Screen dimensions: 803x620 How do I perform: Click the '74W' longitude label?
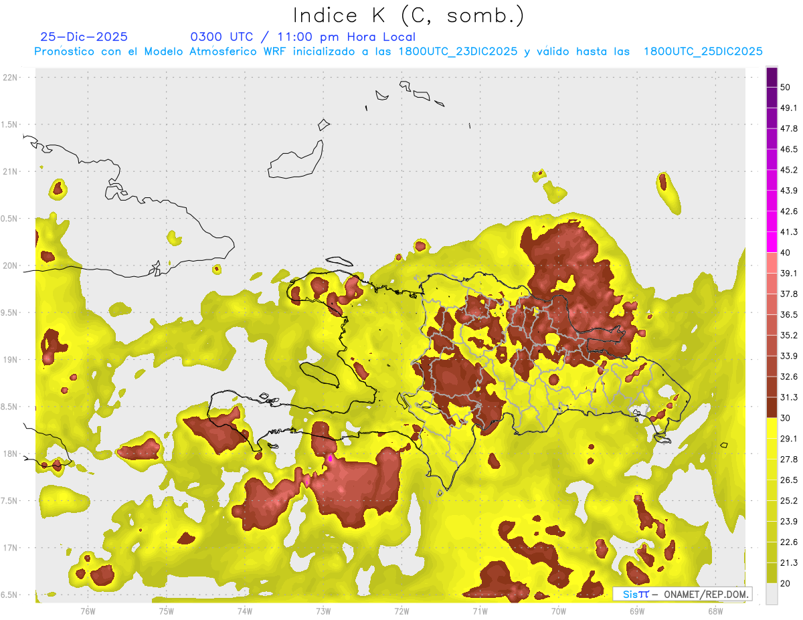(x=245, y=611)
